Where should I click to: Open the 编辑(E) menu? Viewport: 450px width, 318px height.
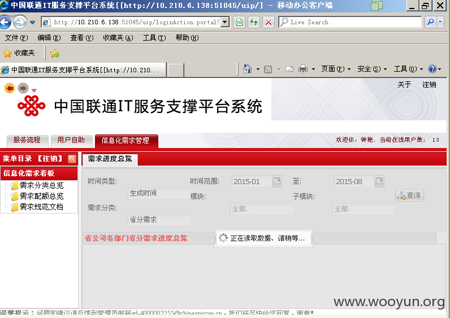tap(49, 38)
